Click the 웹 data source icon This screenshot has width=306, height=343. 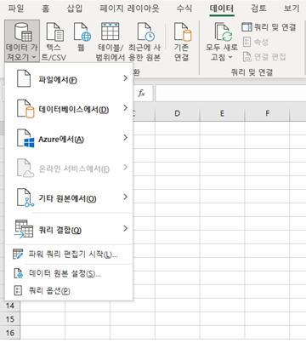coord(82,32)
